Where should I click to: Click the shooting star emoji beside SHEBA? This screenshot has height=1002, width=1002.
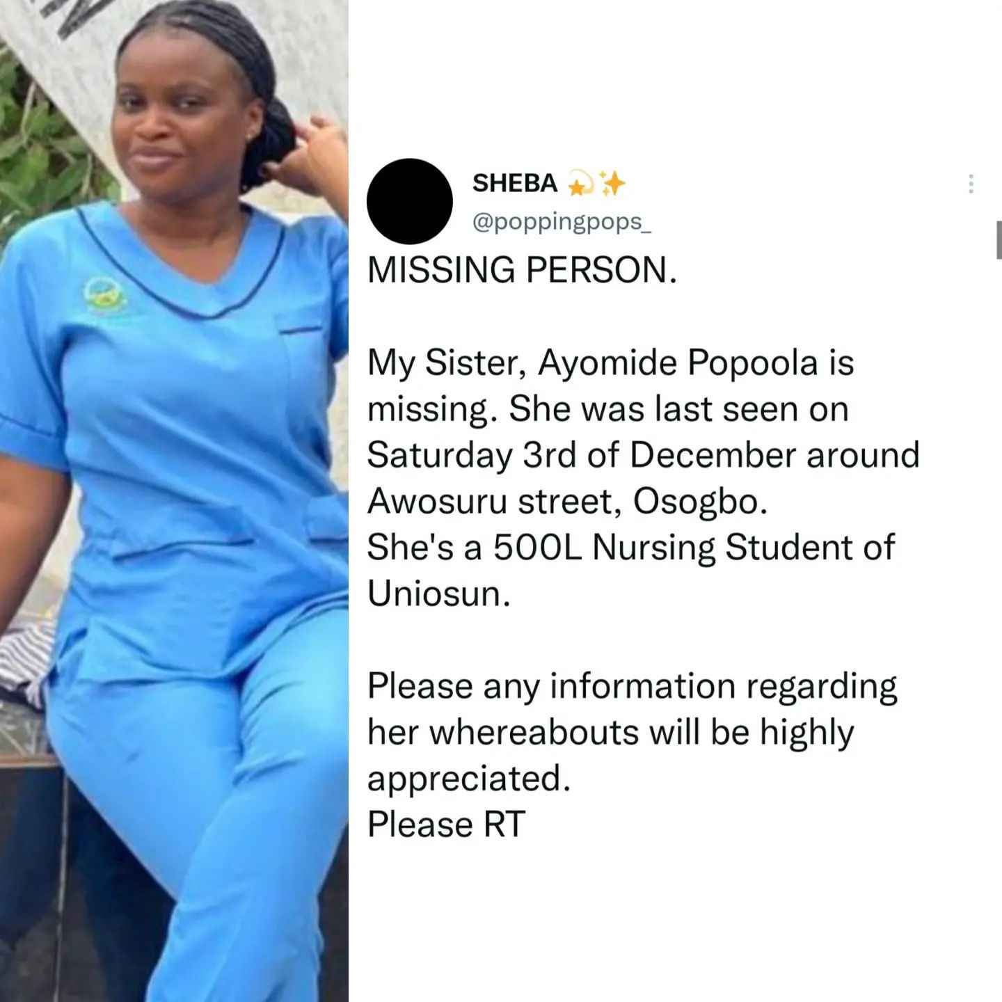[x=579, y=184]
